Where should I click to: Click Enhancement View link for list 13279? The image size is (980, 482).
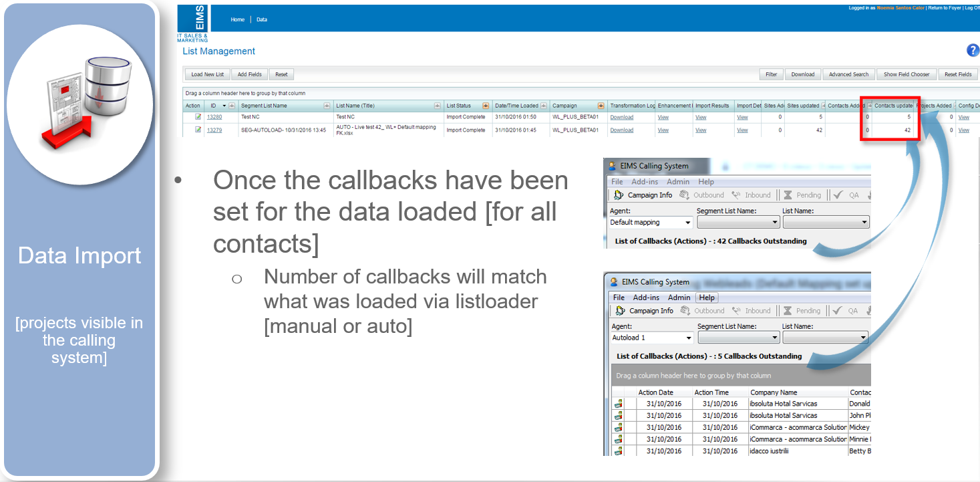pyautogui.click(x=663, y=130)
